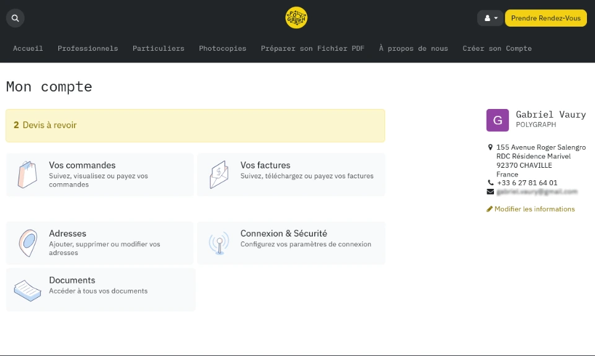
Task: Open À propos de nous page
Action: pyautogui.click(x=413, y=48)
